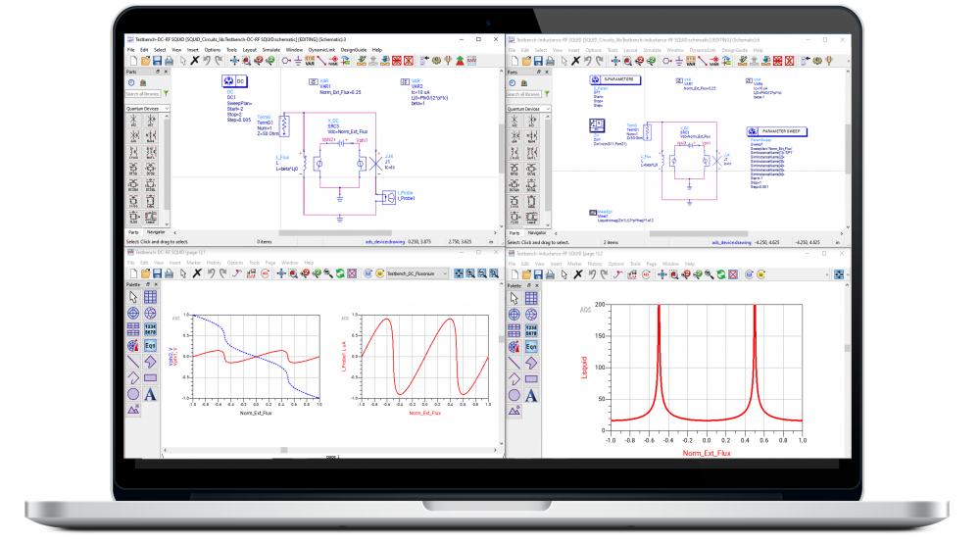Insert VAR equation in DC-RF SQUID schematic
The width and height of the screenshot is (980, 544).
click(310, 61)
